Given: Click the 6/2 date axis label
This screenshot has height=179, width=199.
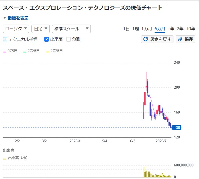Looking at the screenshot, I should (133, 141).
